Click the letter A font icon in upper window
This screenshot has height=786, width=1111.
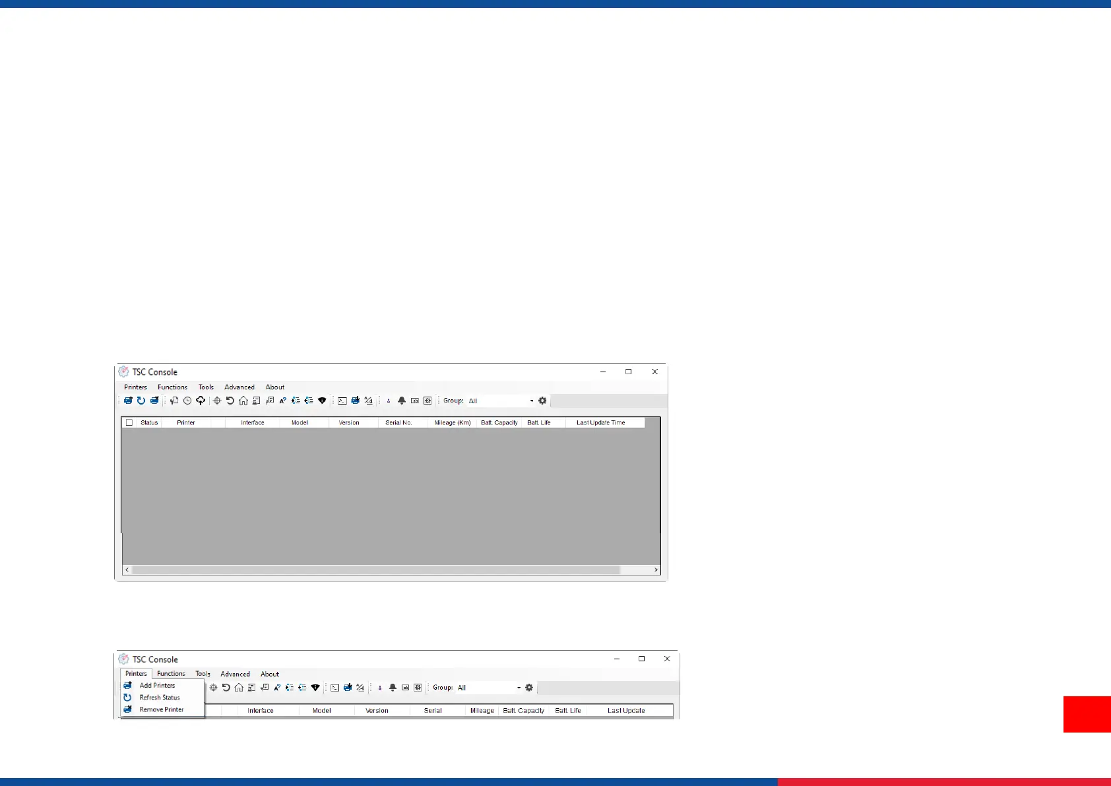(x=282, y=401)
